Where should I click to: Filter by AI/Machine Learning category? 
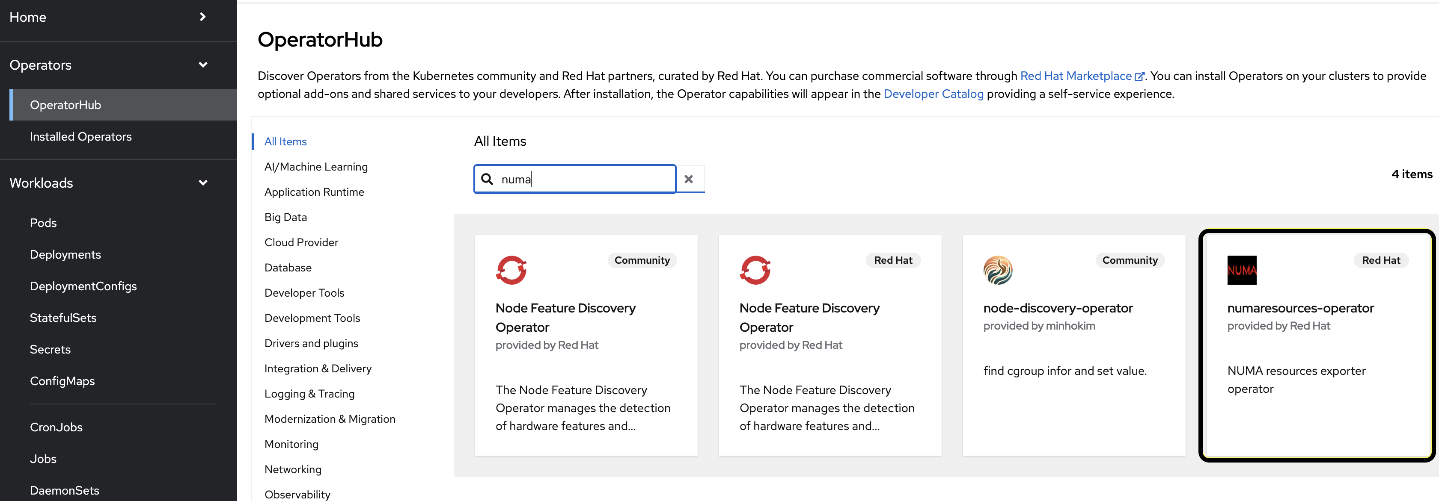click(315, 167)
